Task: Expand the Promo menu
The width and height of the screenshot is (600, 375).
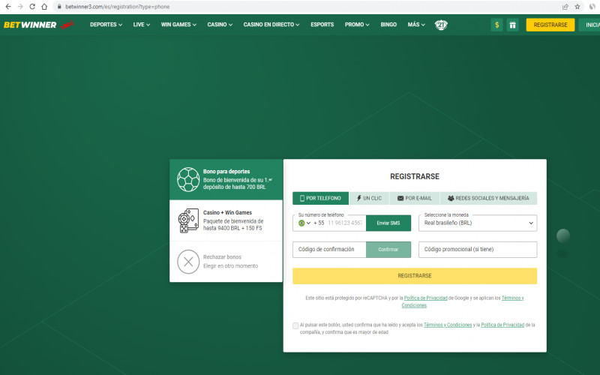Action: click(x=357, y=25)
